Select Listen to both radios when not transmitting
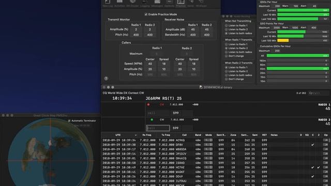The width and height of the screenshot is (331, 186). (x=227, y=33)
